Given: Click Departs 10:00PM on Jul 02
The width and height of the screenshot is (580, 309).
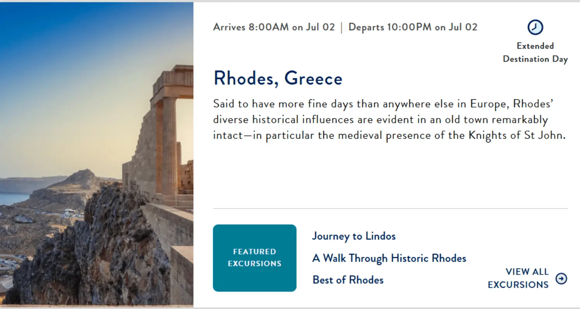Looking at the screenshot, I should click(413, 27).
